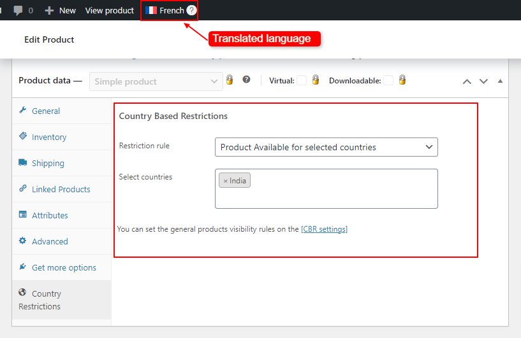
Task: Open the CBR settings link
Action: click(x=324, y=229)
